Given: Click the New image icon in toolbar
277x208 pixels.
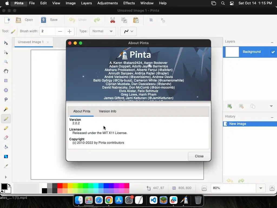Looking at the screenshot, I should (x=7, y=20).
